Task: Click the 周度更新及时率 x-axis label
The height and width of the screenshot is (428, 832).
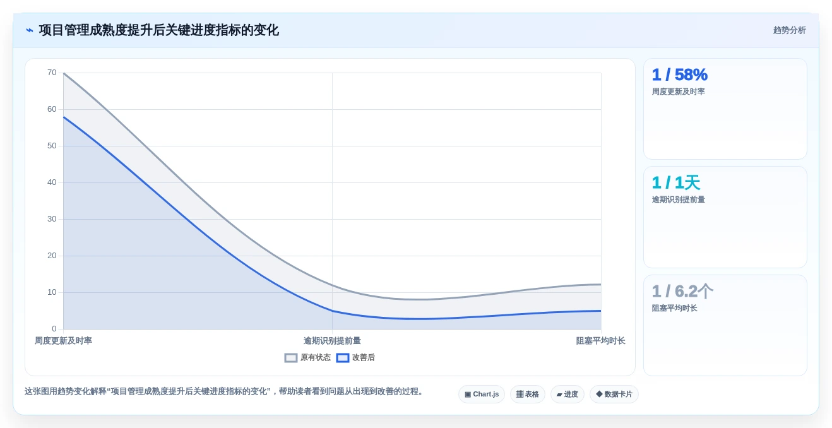Action: [63, 341]
